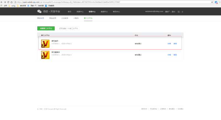Open 管理中心 in the top navigation
221x120 pixels.
tap(92, 12)
